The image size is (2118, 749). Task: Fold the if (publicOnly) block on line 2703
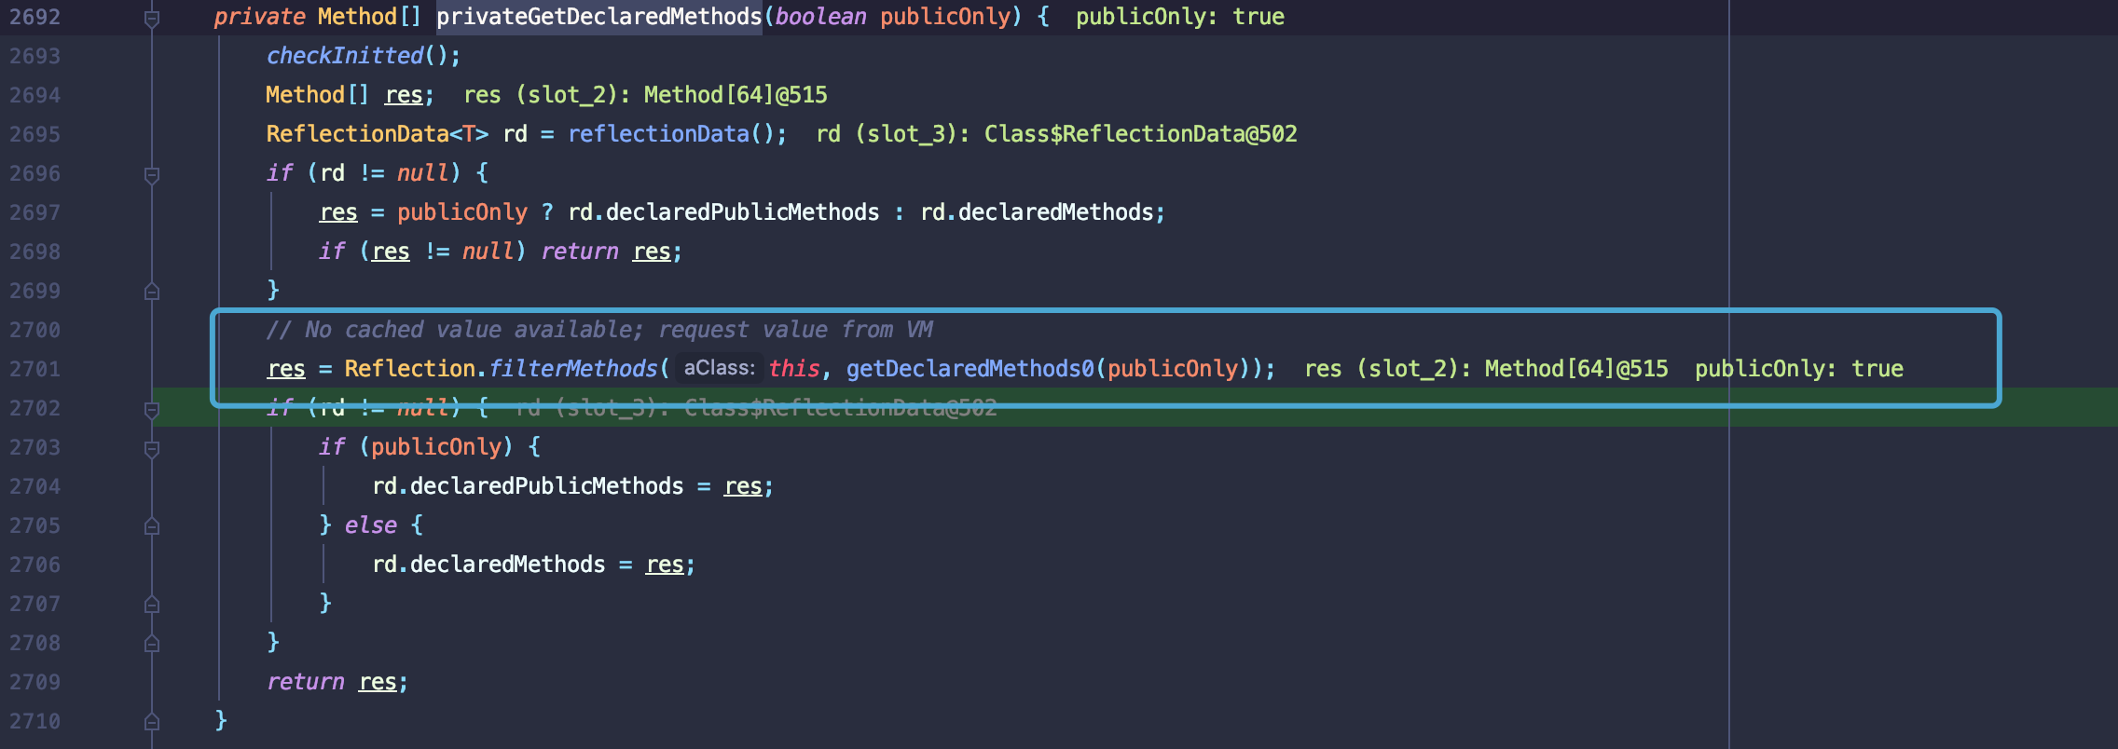pyautogui.click(x=152, y=448)
